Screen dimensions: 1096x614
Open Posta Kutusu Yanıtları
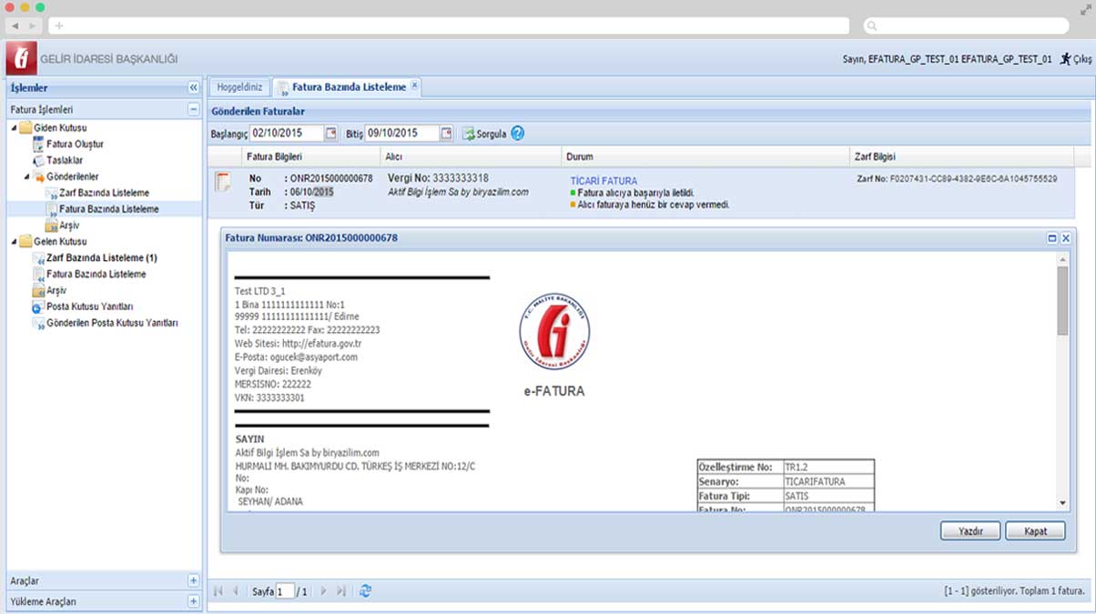(x=90, y=307)
